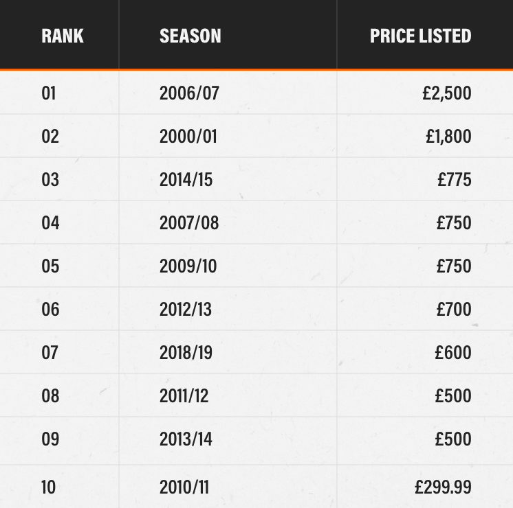The height and width of the screenshot is (508, 513).
Task: Click the 2013/14 season entry
Action: coord(186,439)
